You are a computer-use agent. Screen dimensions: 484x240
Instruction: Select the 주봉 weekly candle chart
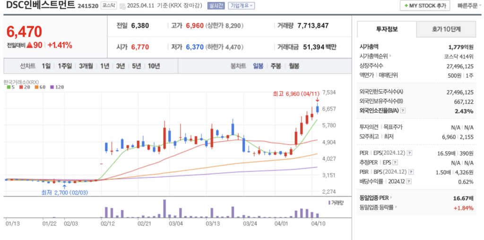click(x=276, y=66)
